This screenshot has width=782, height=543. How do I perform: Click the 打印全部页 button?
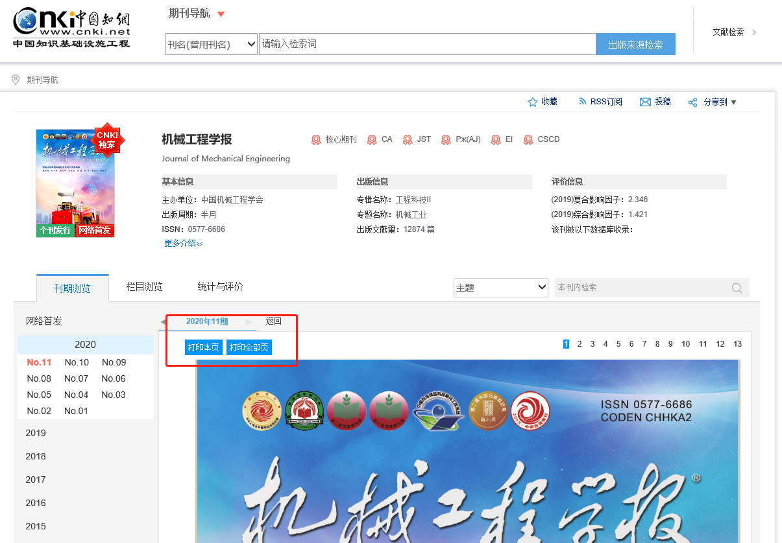point(249,348)
